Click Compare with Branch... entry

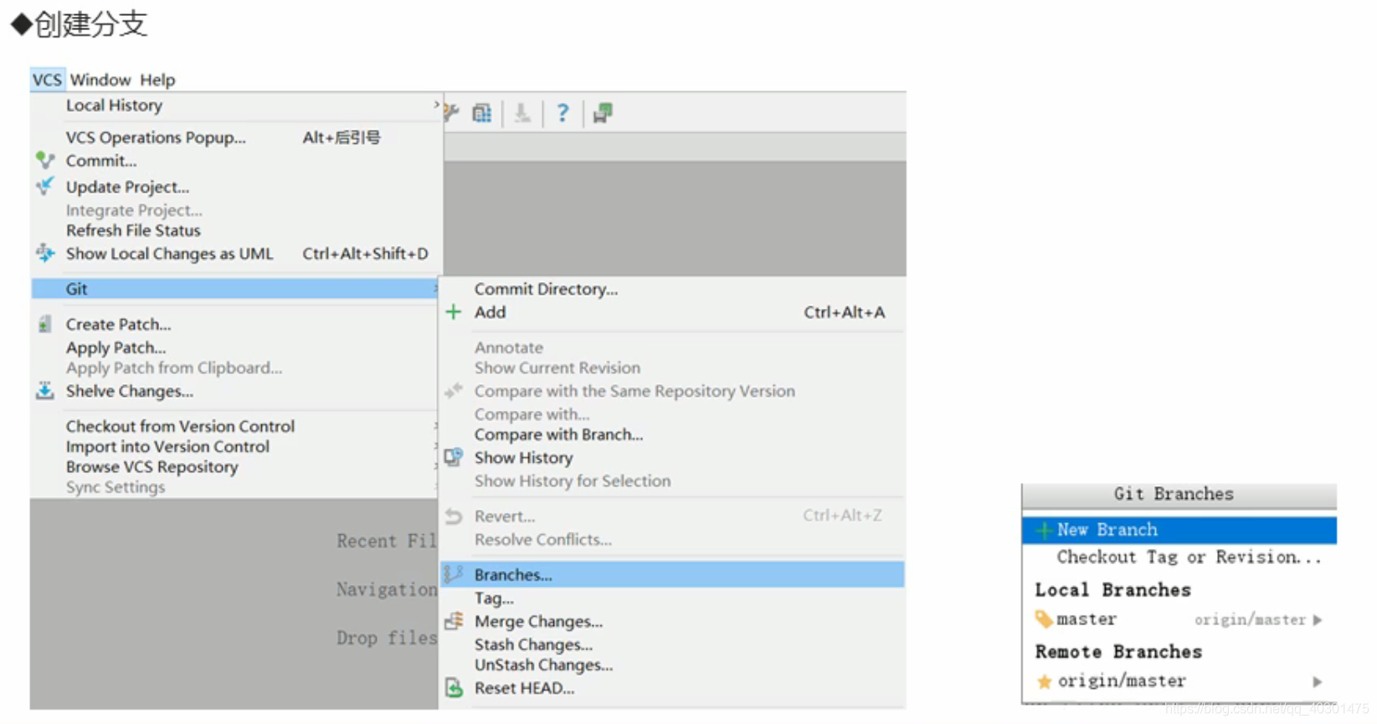tap(558, 434)
